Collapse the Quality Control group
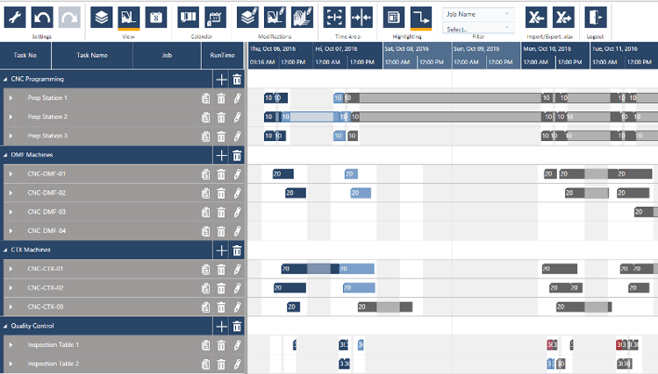 [5, 326]
